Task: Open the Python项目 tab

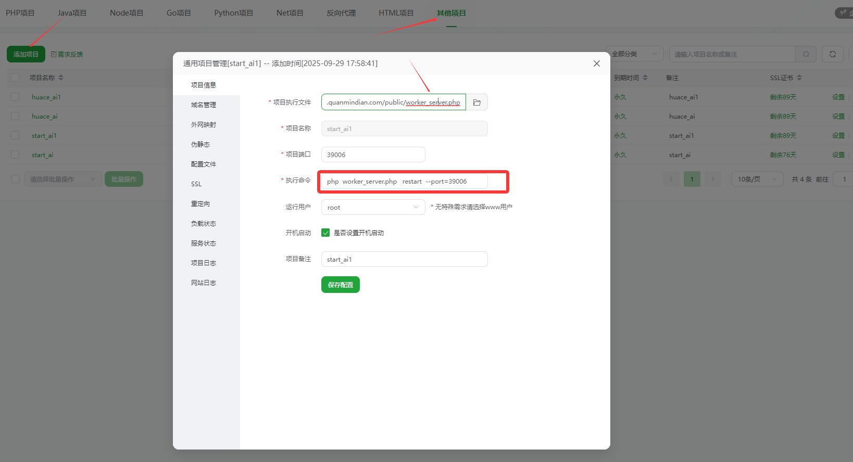Action: 233,13
